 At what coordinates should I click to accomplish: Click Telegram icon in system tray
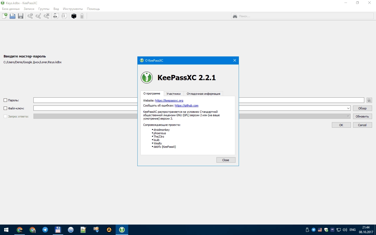pyautogui.click(x=314, y=230)
